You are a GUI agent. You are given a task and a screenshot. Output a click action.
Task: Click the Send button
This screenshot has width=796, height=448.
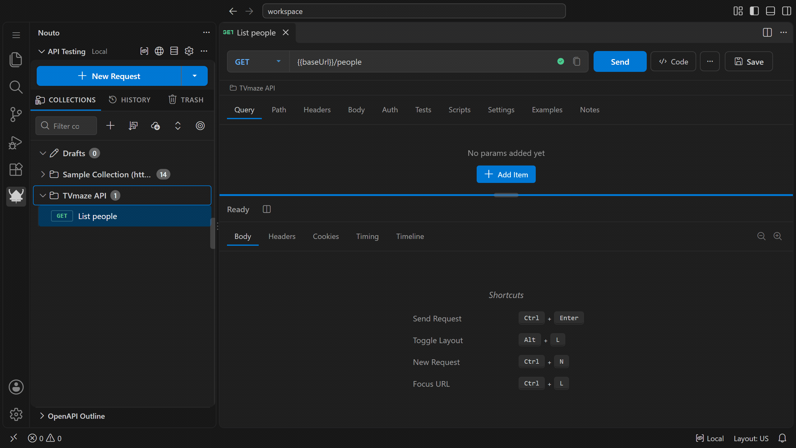620,62
